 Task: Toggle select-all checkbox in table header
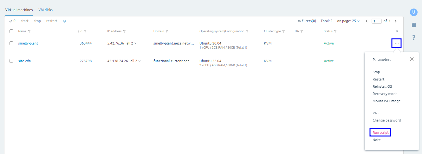pos(11,31)
